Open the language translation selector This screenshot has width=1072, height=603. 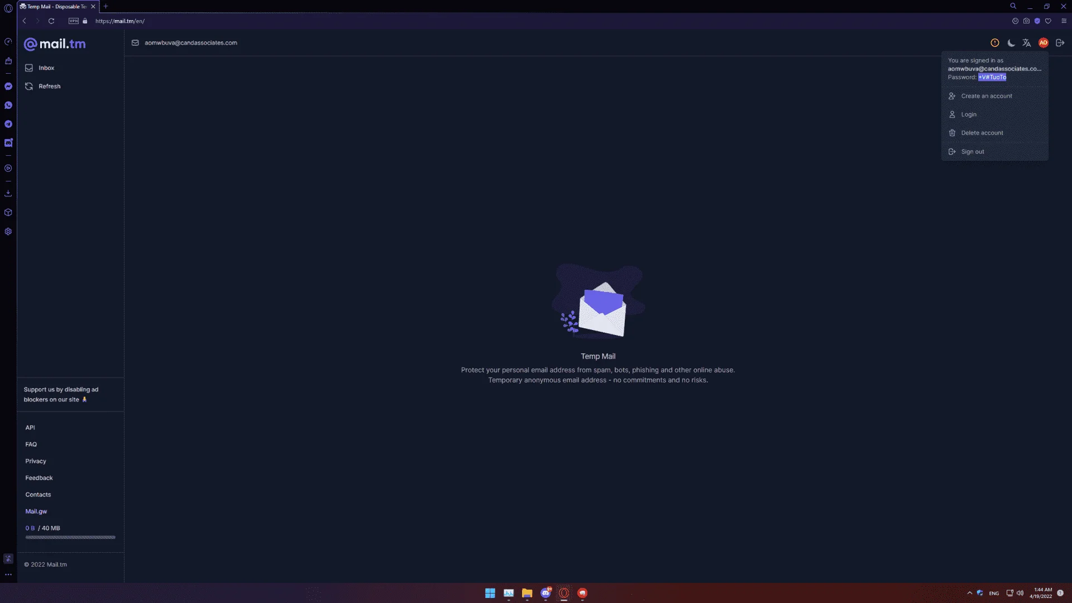pos(1027,43)
